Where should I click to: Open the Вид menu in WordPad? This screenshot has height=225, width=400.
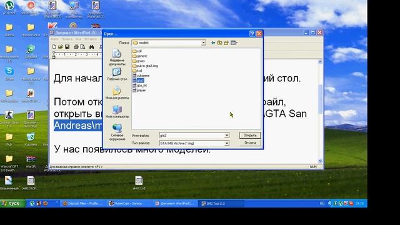pos(78,39)
